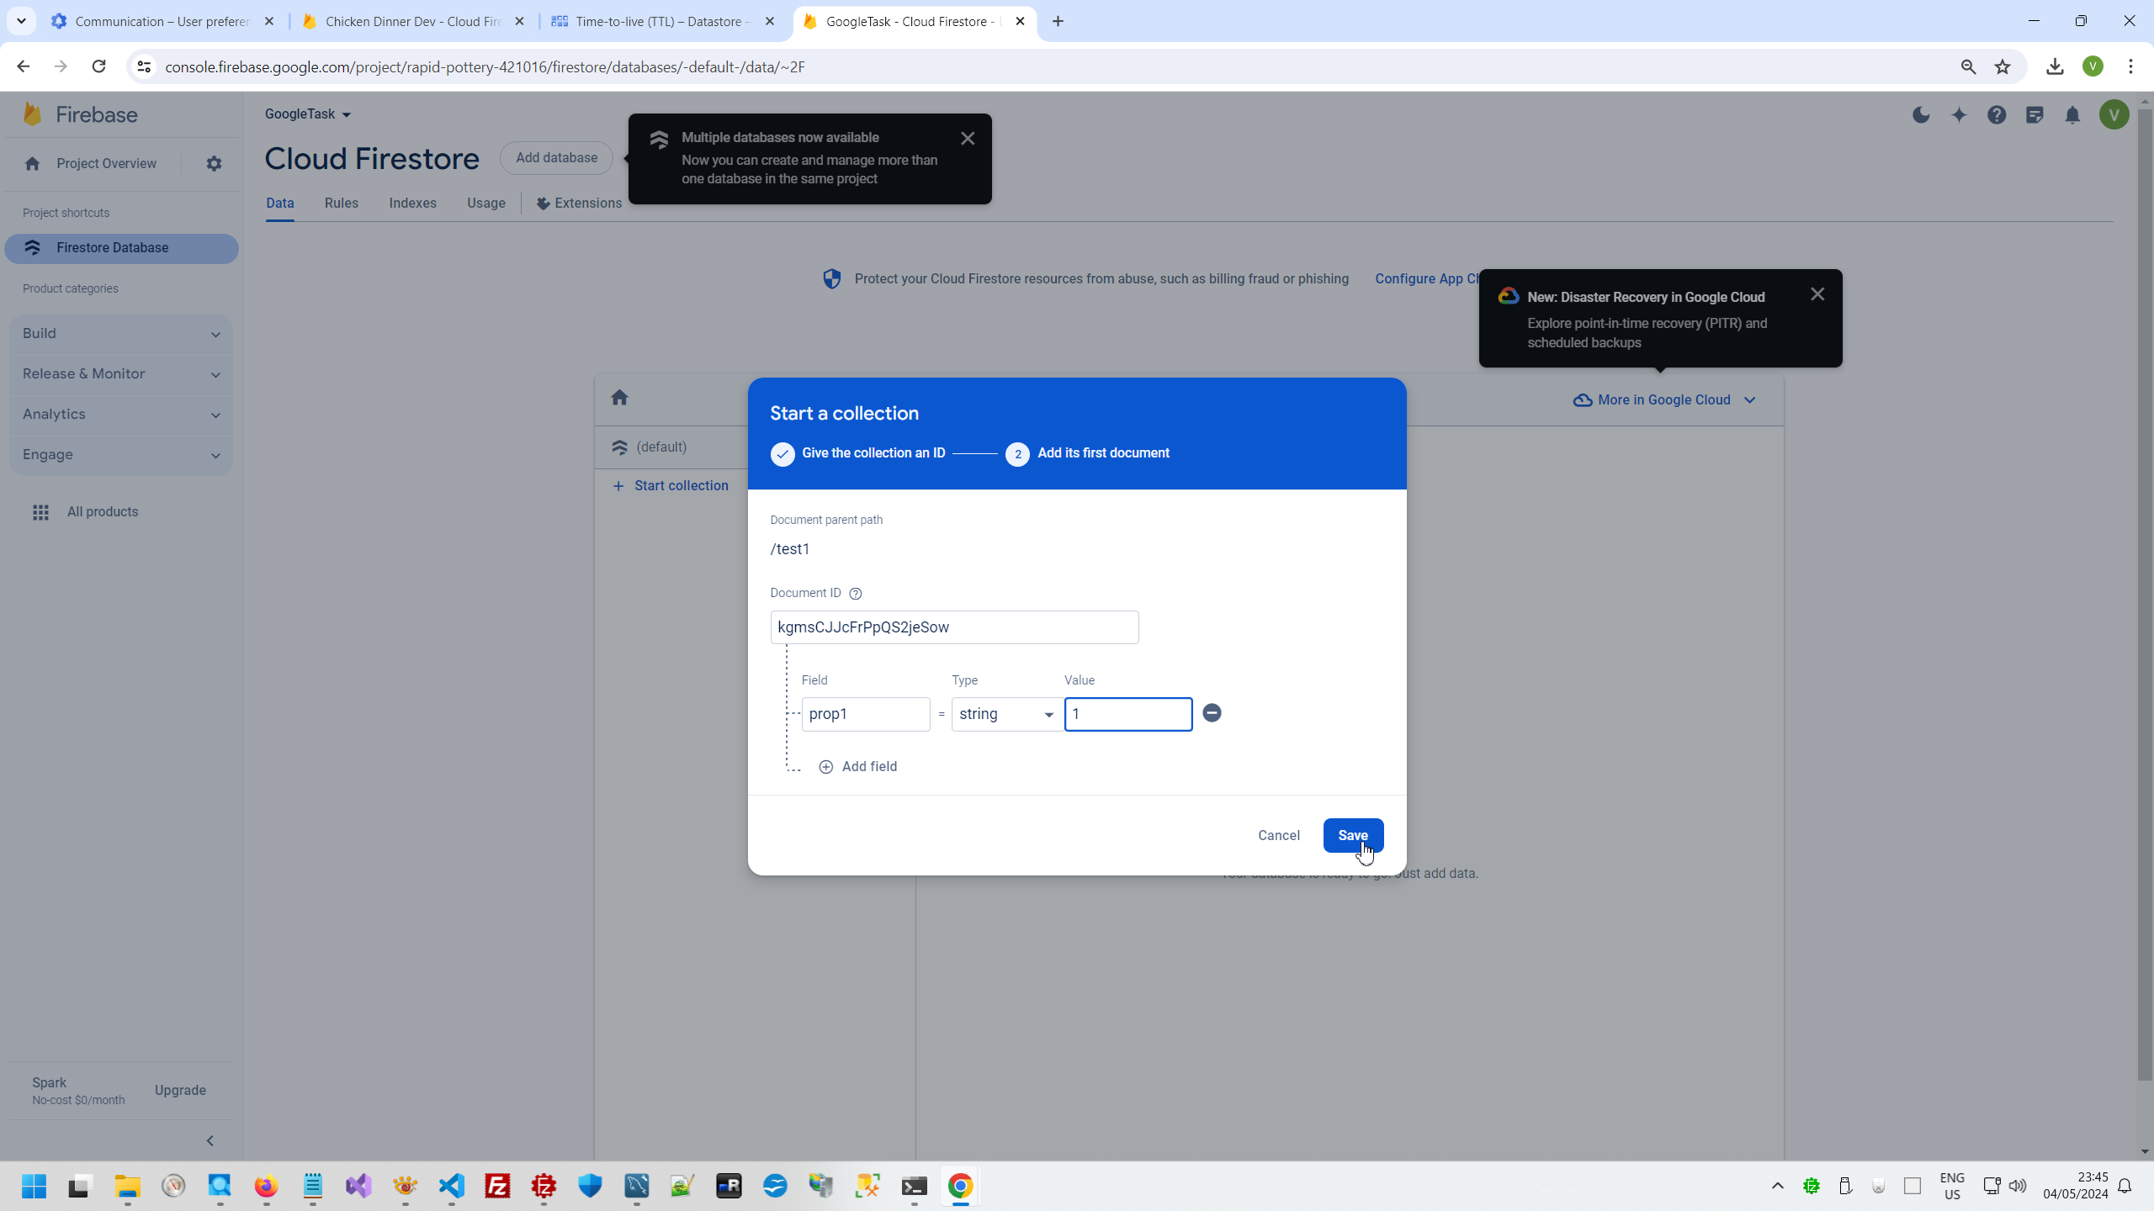Screen dimensions: 2154x1211
Task: Open the field Type string dropdown
Action: [x=1006, y=714]
